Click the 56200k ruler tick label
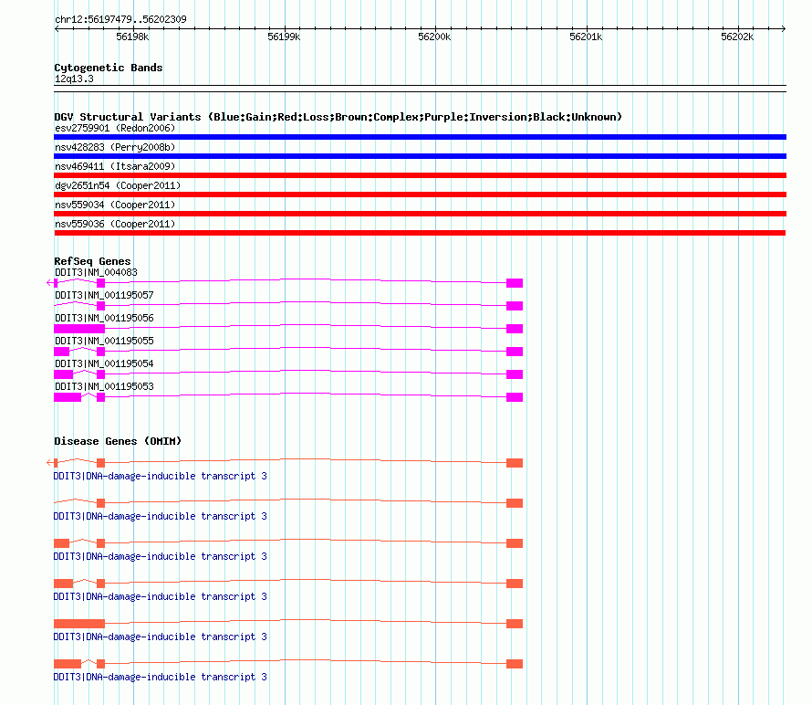This screenshot has height=705, width=812. pyautogui.click(x=434, y=37)
